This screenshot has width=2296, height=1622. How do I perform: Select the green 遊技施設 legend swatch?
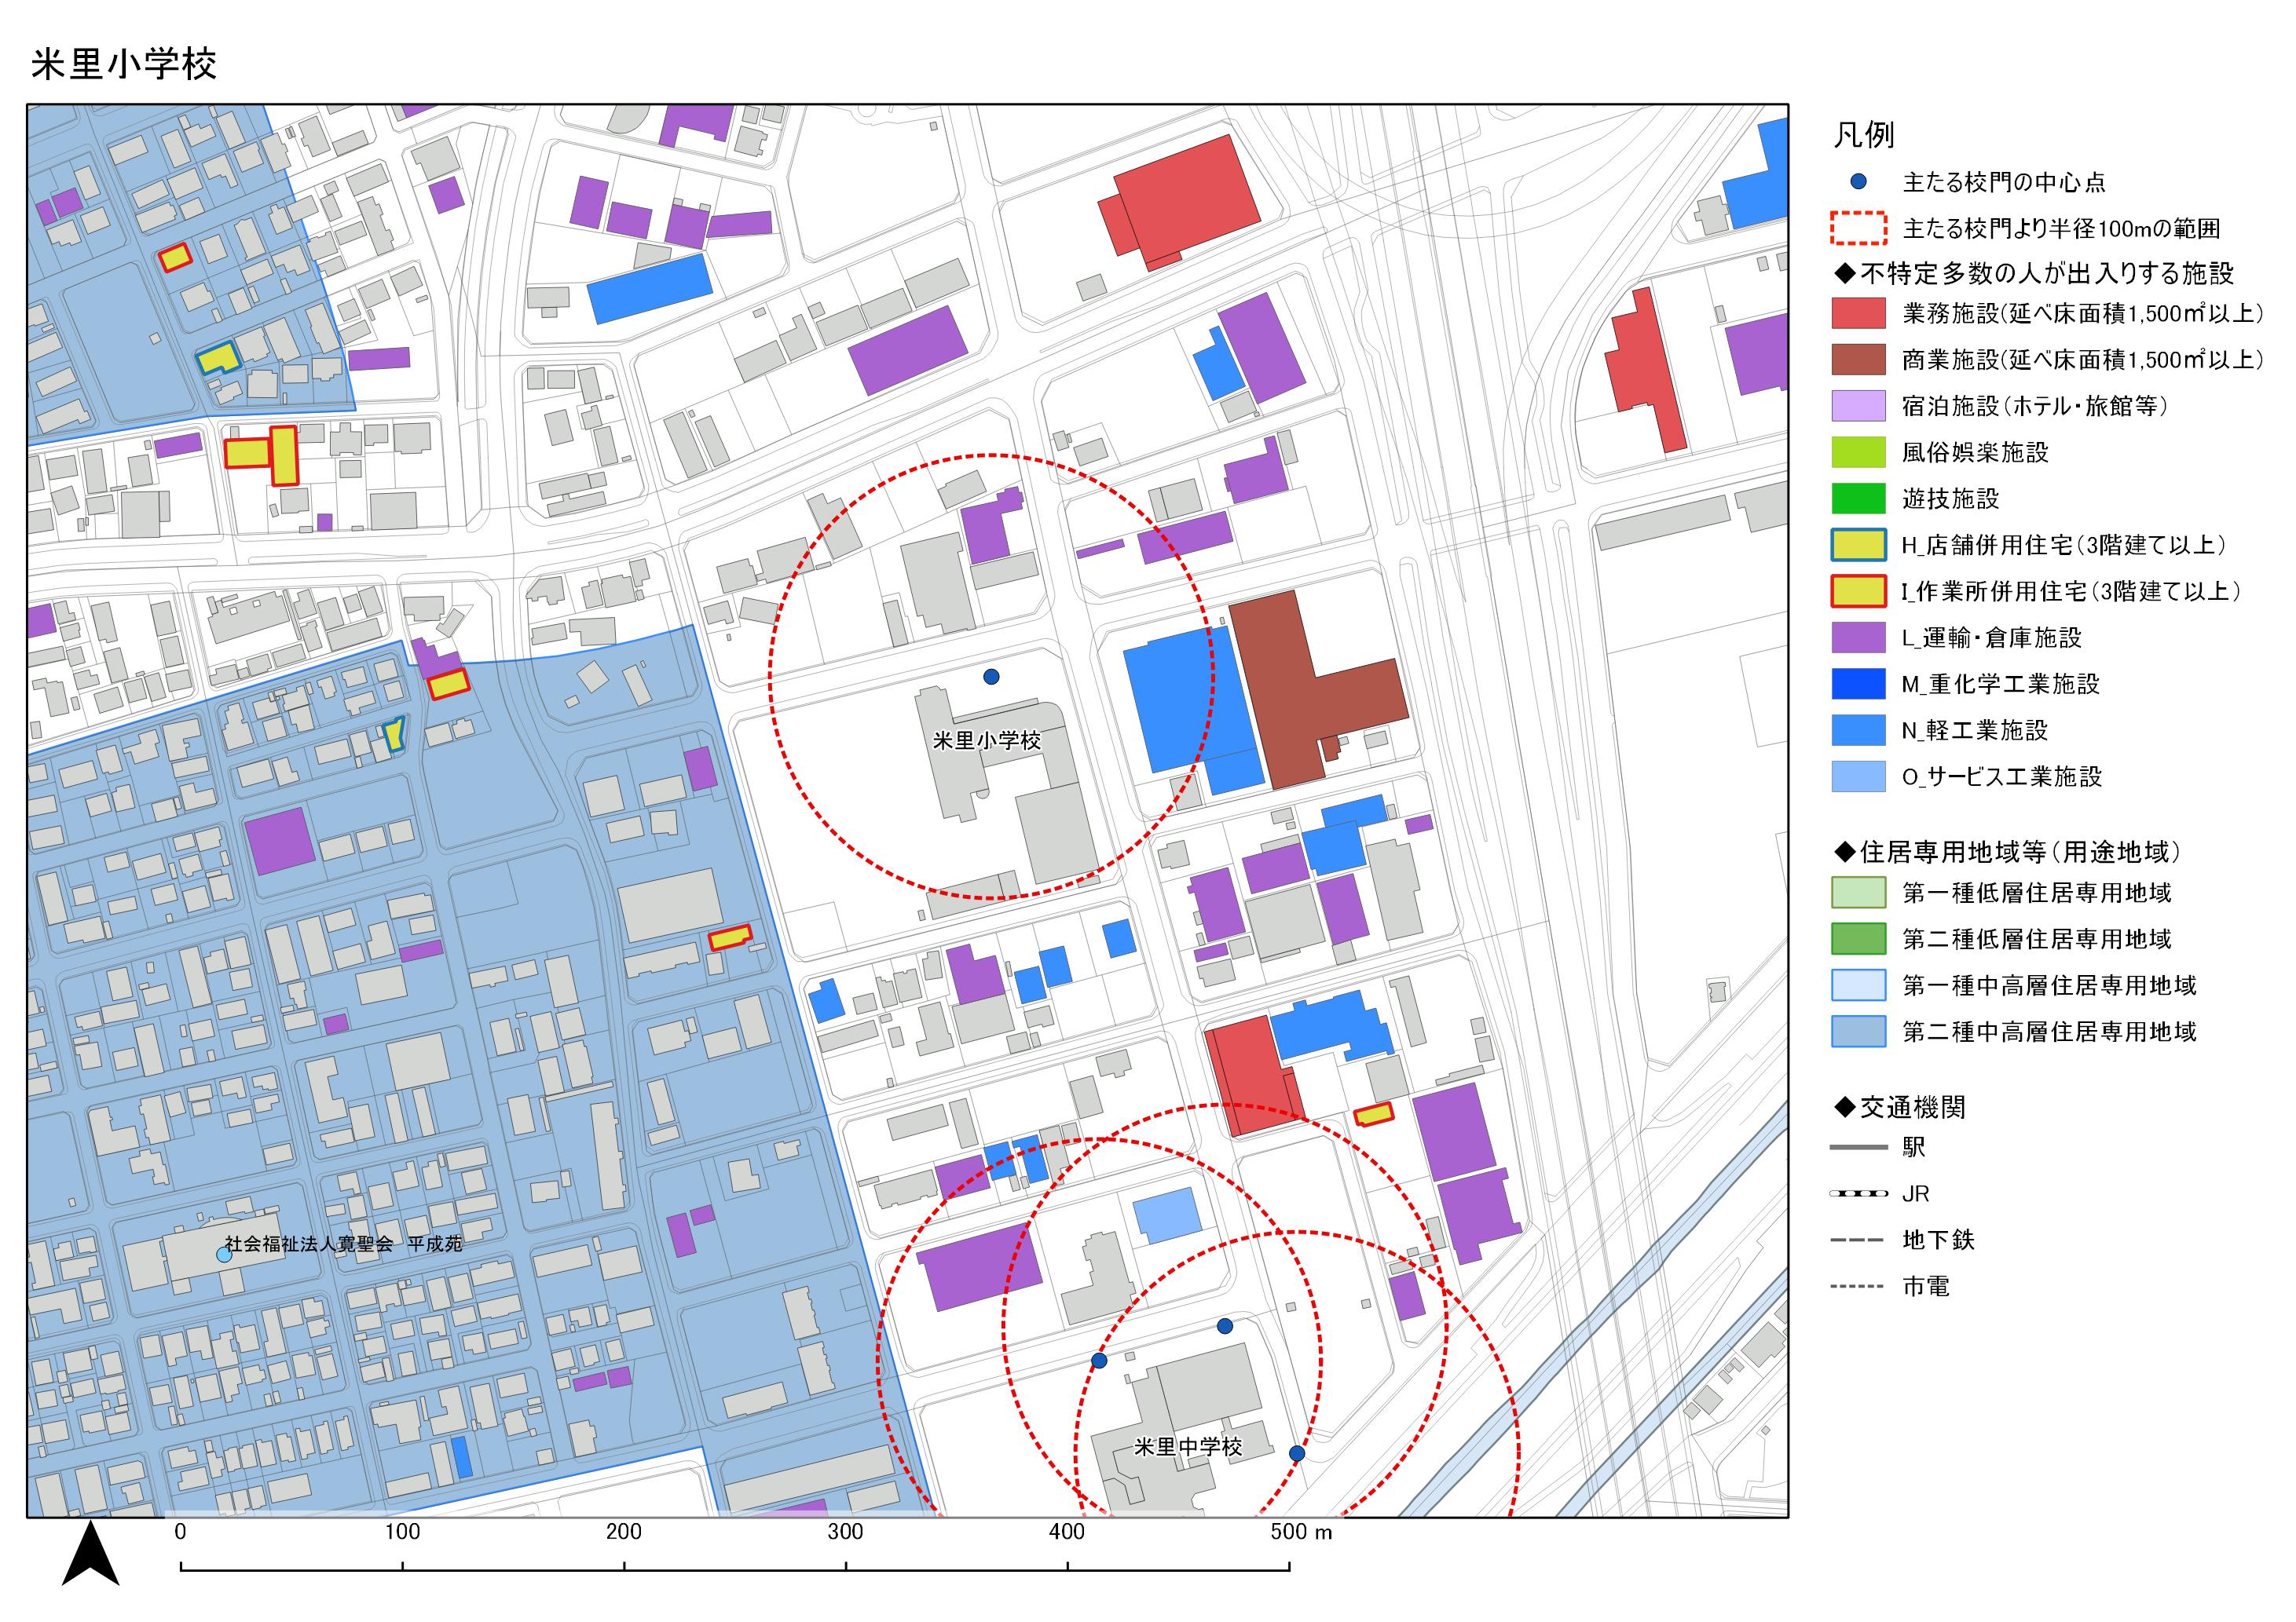click(x=1858, y=499)
